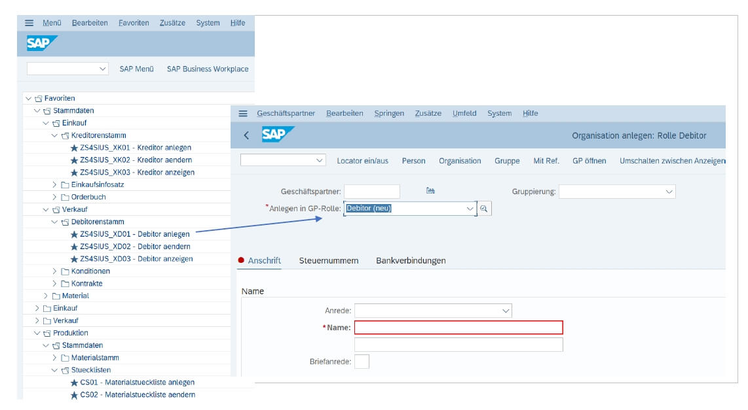748x410 pixels.
Task: Click into the Briefanrede field
Action: [x=362, y=362]
